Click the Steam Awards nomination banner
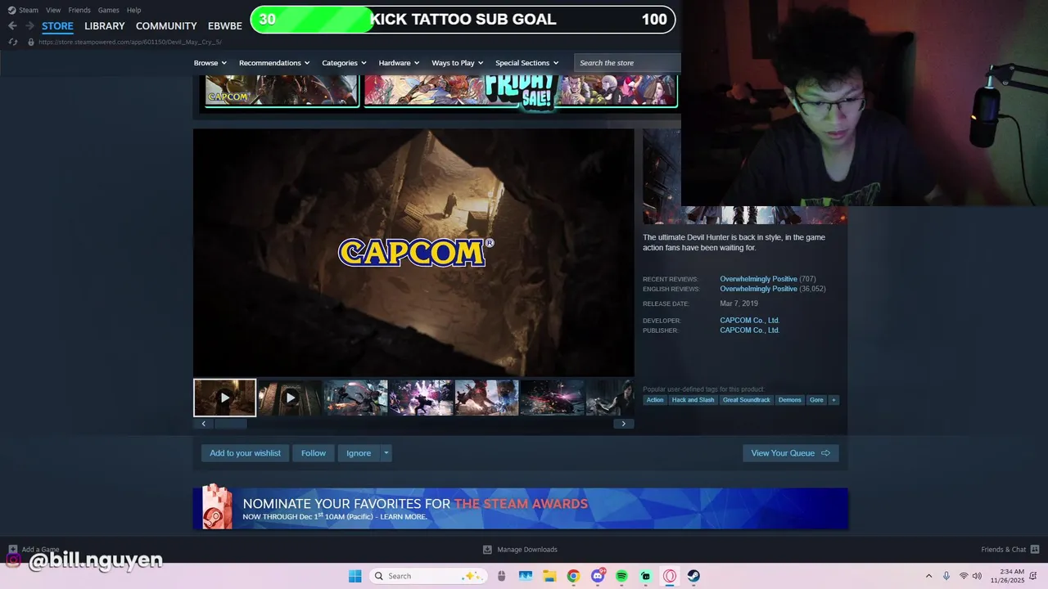1048x589 pixels. pos(521,509)
